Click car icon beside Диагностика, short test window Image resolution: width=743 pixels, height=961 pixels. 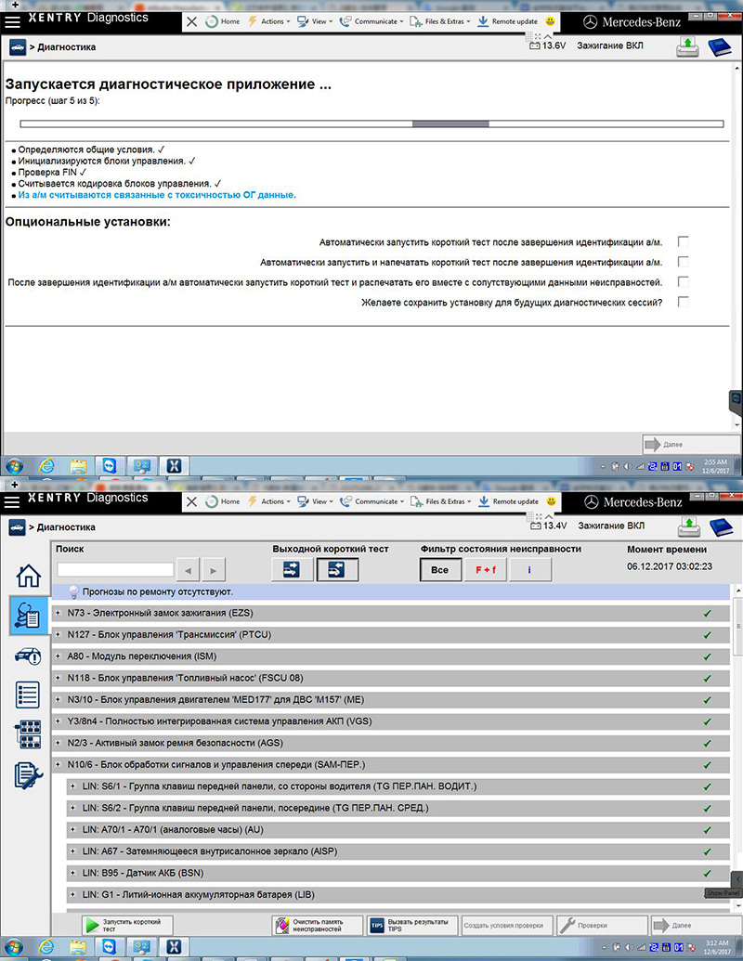[17, 526]
